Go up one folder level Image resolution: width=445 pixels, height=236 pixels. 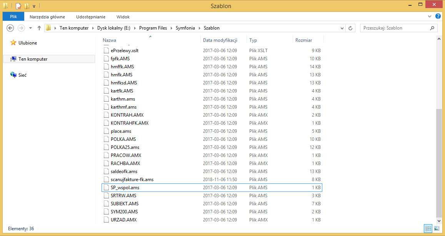click(x=39, y=28)
